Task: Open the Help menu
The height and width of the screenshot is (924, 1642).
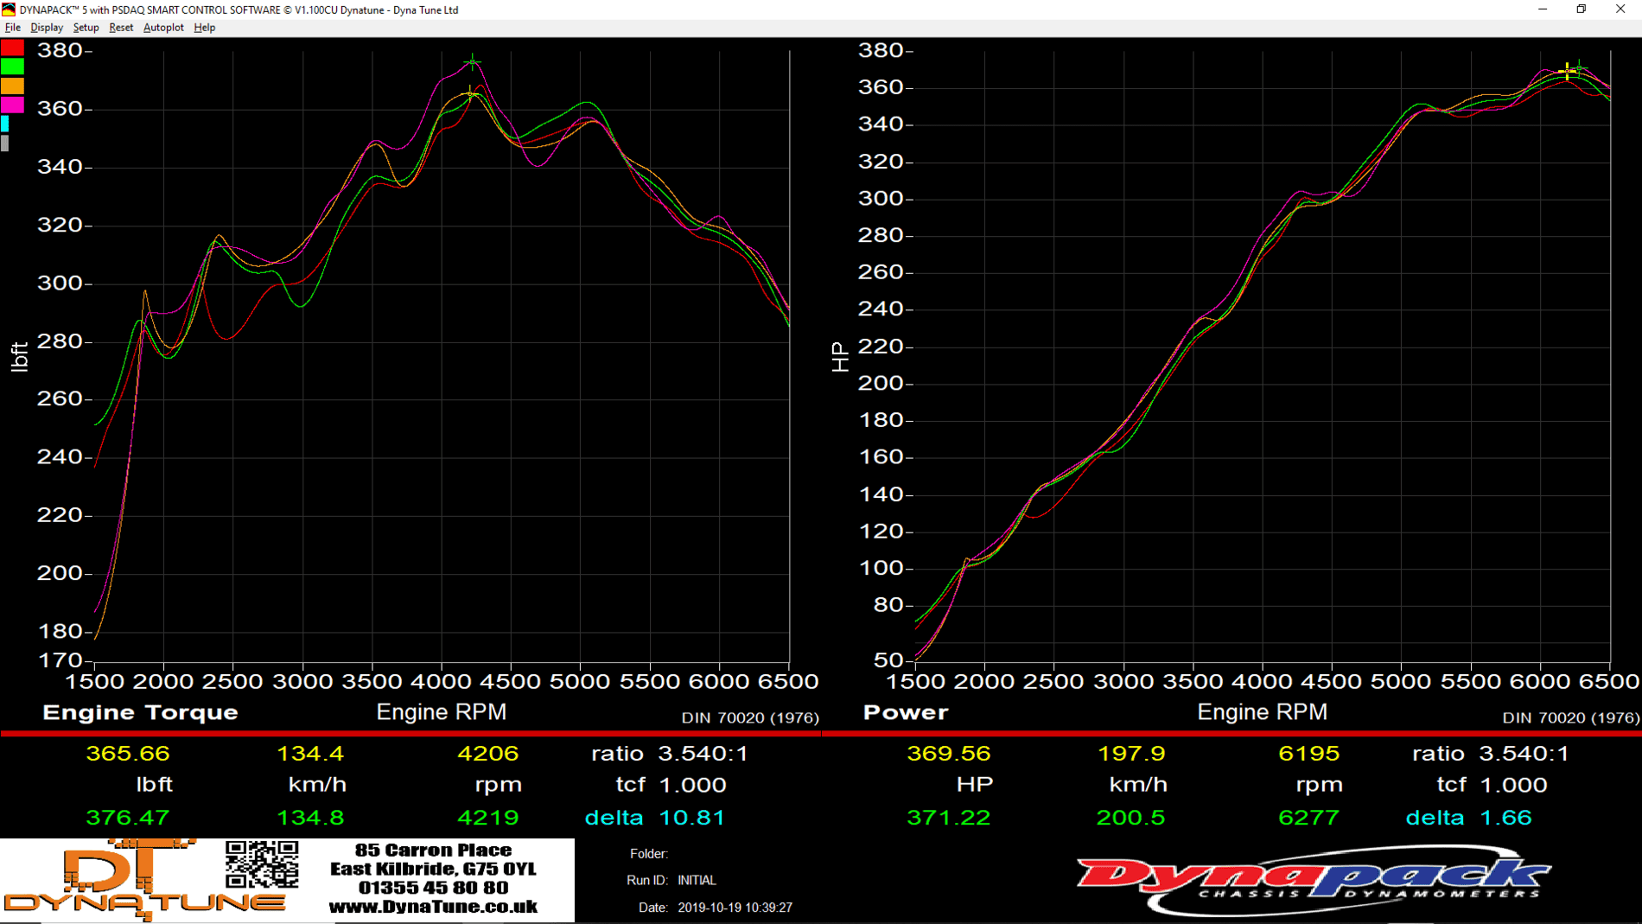Action: click(x=205, y=28)
